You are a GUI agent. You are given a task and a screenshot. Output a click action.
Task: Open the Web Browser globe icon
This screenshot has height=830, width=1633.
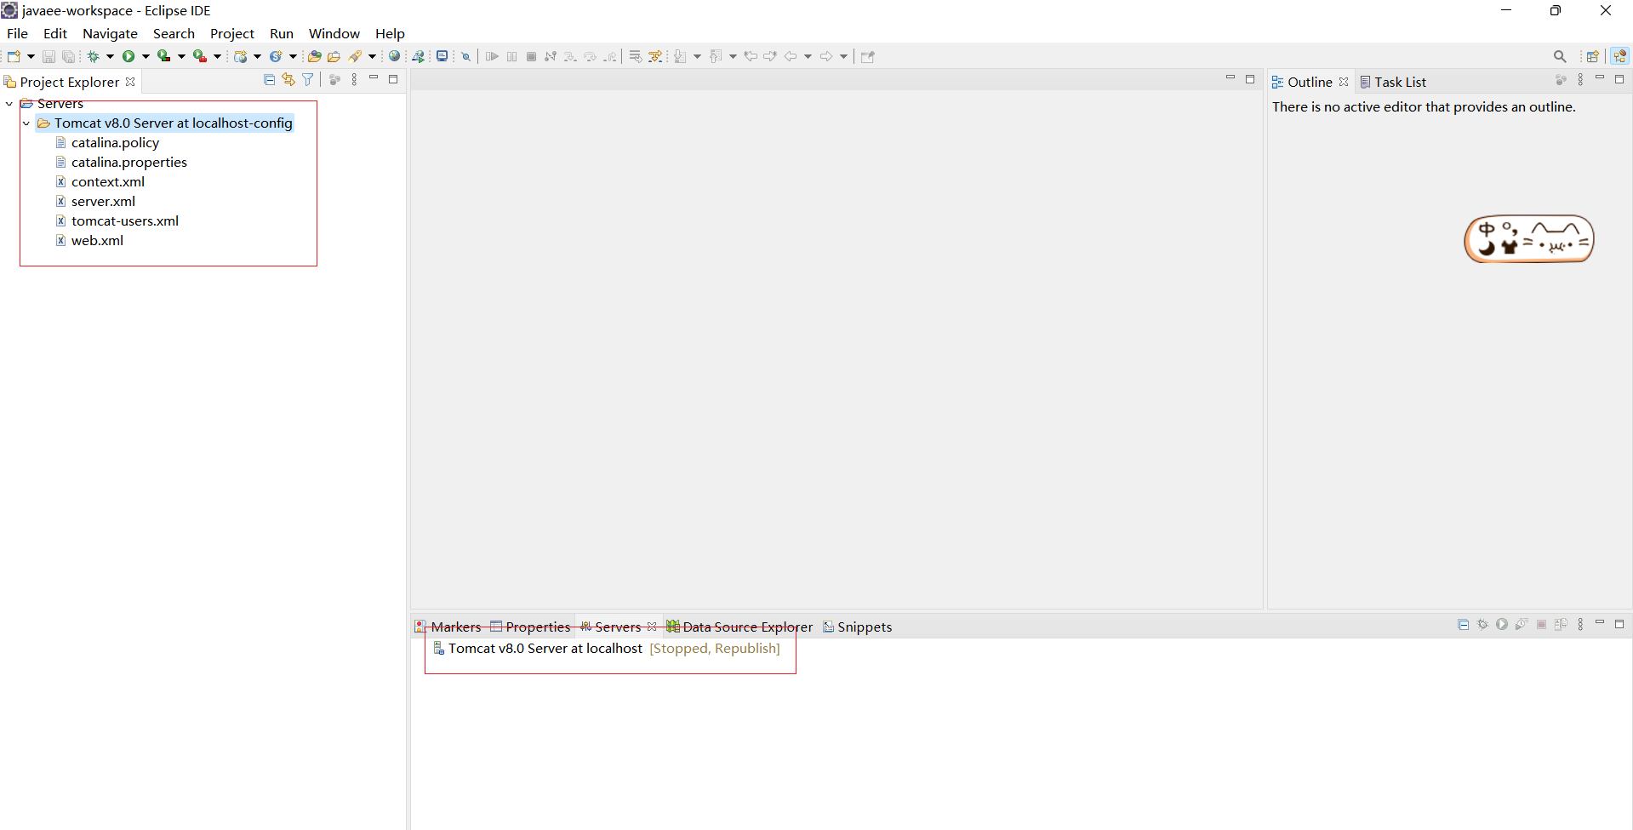coord(394,56)
